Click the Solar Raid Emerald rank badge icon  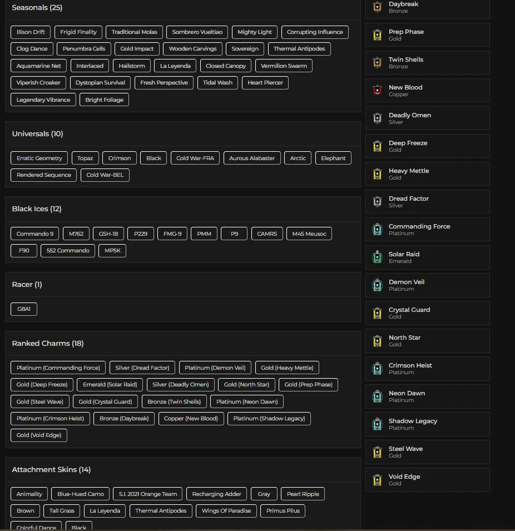pos(378,257)
